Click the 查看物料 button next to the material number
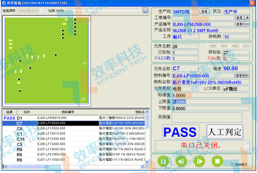 (242, 76)
